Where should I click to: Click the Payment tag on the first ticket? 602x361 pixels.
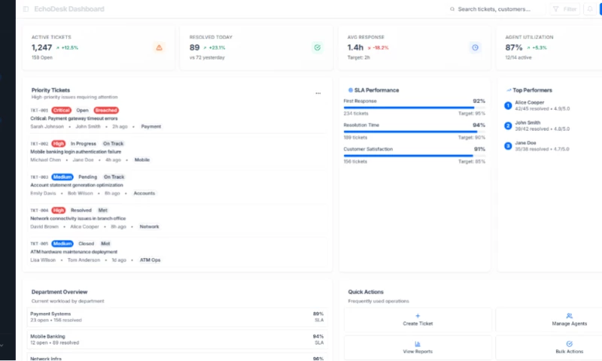point(150,126)
